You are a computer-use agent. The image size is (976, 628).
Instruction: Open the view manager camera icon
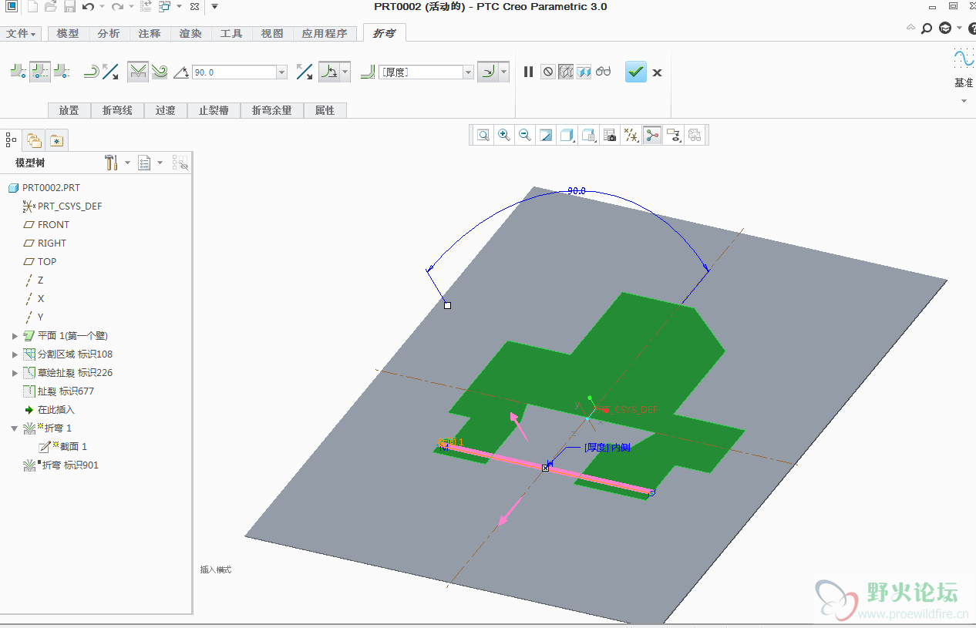point(610,135)
